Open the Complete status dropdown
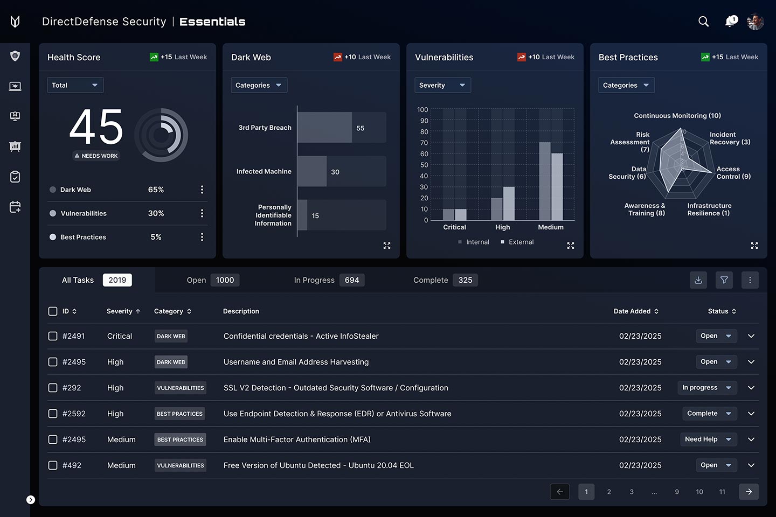Image resolution: width=776 pixels, height=517 pixels. click(710, 414)
